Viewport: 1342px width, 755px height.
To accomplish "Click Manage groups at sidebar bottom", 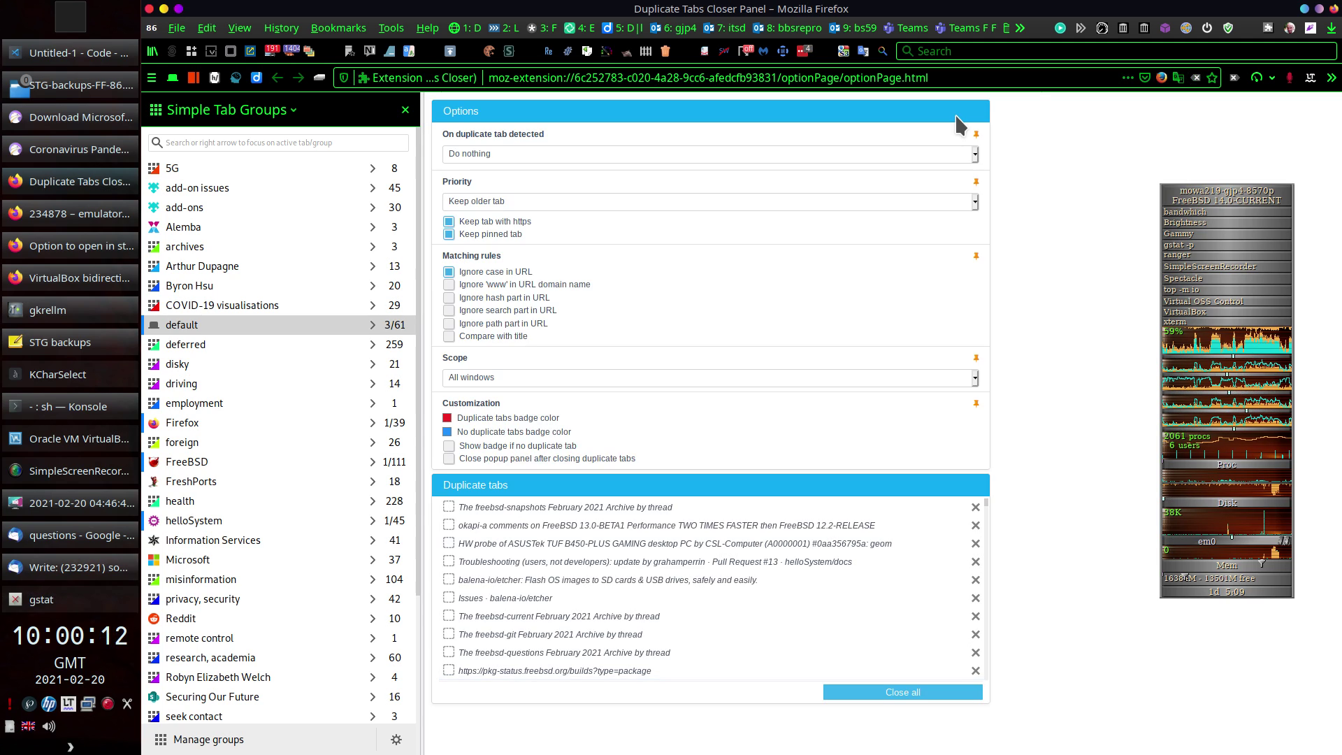I will click(x=208, y=740).
